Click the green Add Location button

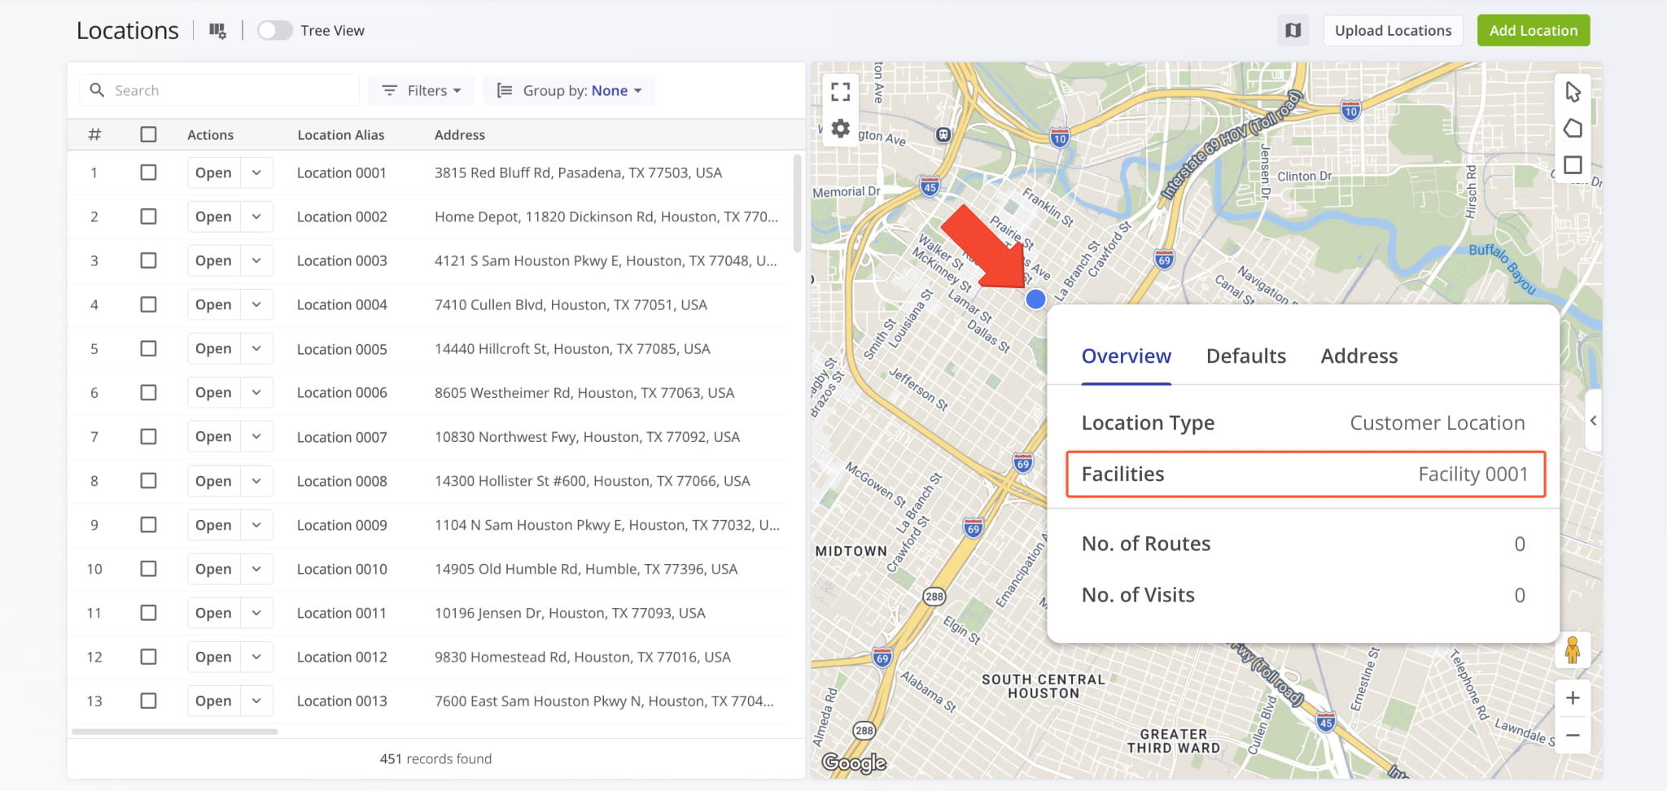point(1533,30)
